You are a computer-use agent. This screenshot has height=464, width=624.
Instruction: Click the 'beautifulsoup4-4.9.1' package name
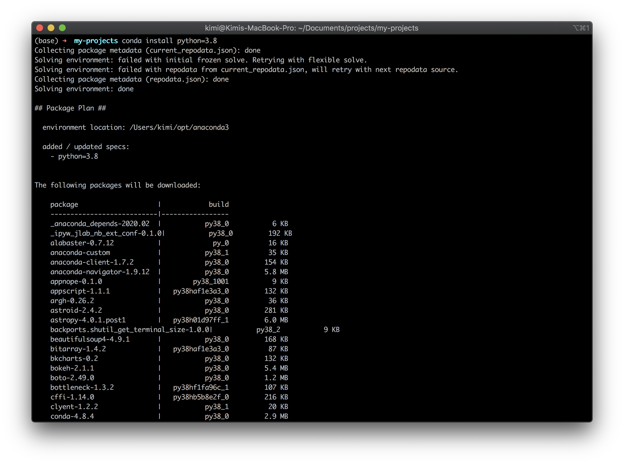(90, 339)
